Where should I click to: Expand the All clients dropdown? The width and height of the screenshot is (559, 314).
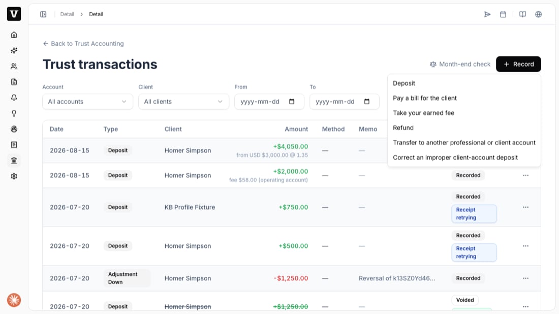click(x=183, y=102)
